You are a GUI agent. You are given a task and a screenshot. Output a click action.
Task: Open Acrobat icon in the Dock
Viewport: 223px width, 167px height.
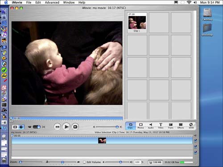[4, 88]
